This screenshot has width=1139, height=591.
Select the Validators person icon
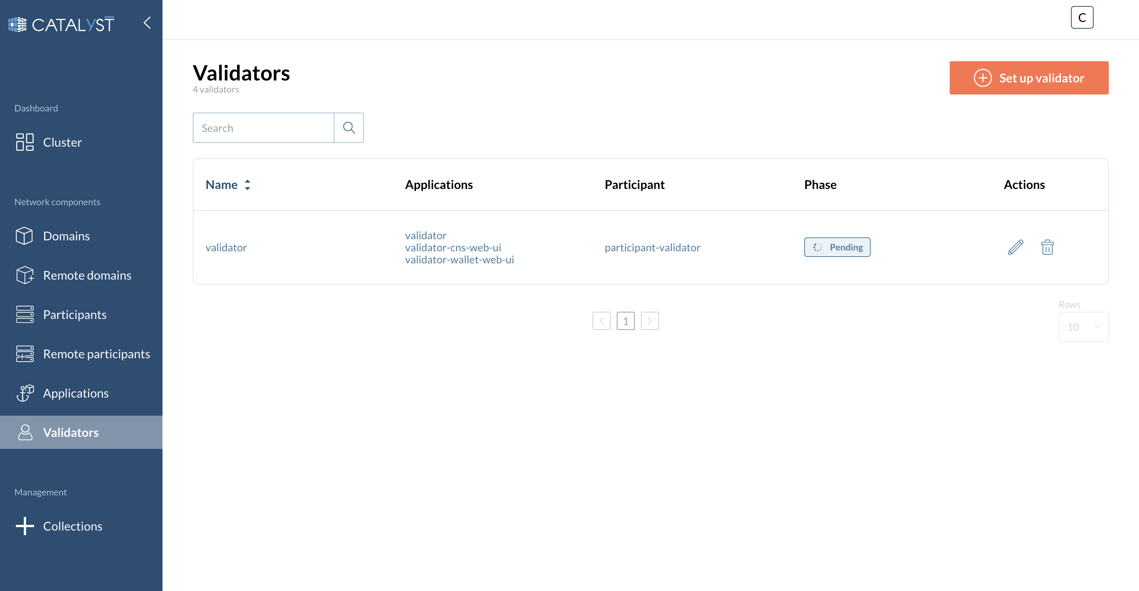25,432
